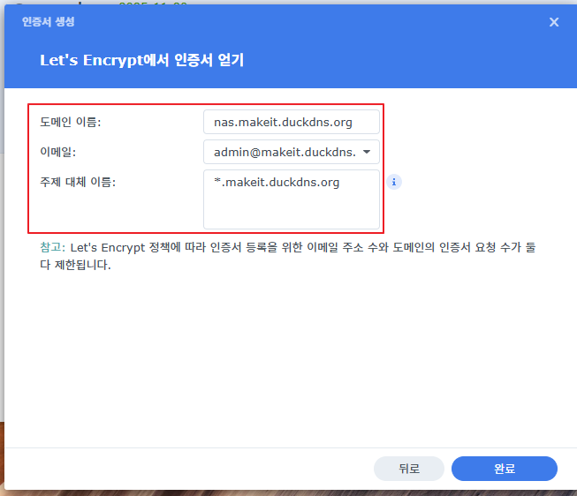Image resolution: width=577 pixels, height=496 pixels.
Task: Click the 완료 button
Action: [x=505, y=469]
